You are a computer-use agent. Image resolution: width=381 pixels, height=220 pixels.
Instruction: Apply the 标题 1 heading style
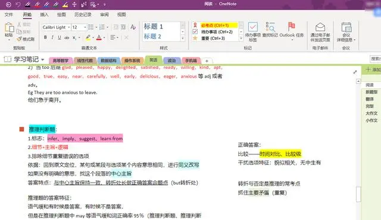tap(154, 26)
